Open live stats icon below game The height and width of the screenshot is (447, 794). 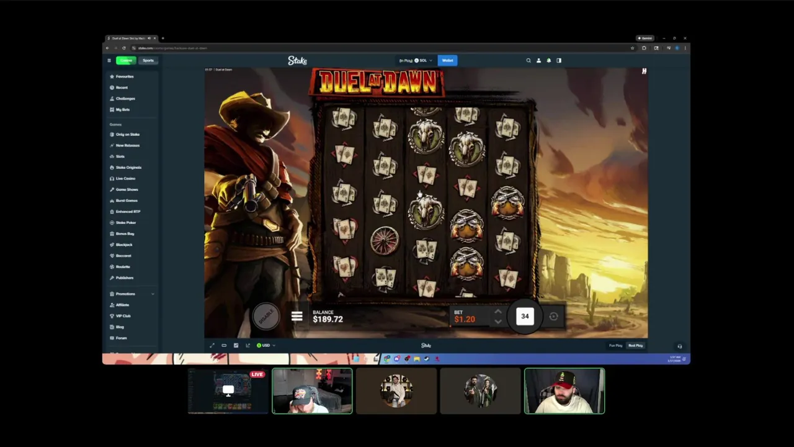coord(236,346)
